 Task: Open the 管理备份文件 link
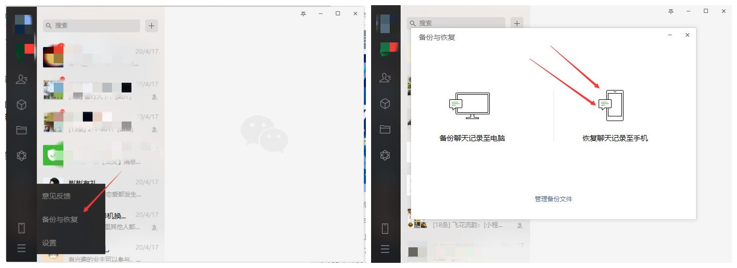pyautogui.click(x=554, y=199)
